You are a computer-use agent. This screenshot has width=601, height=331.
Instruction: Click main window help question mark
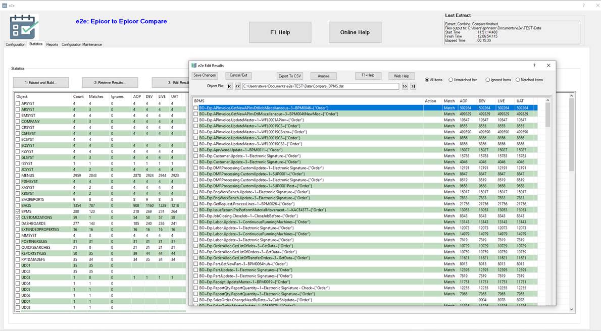pyautogui.click(x=583, y=5)
